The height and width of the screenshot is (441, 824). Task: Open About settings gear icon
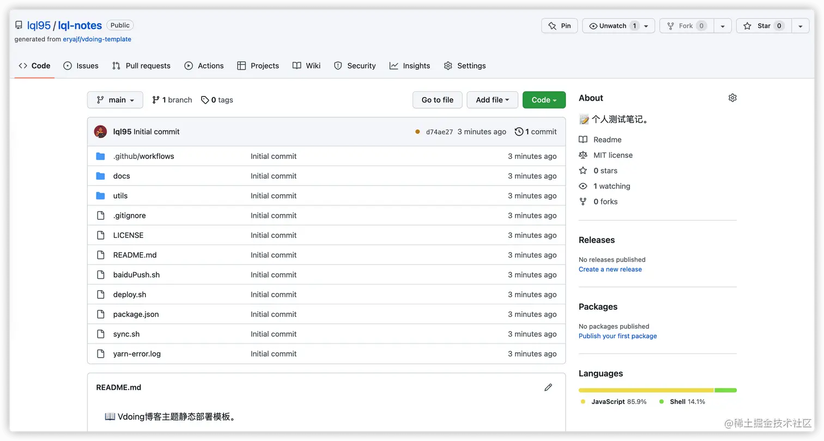pos(732,98)
